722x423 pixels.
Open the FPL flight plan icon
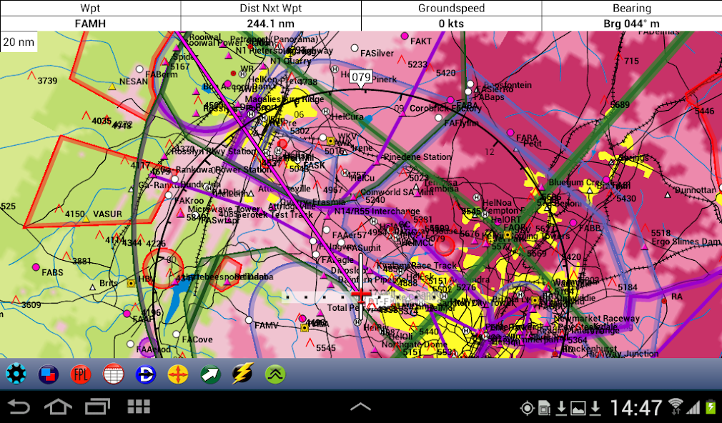[81, 374]
